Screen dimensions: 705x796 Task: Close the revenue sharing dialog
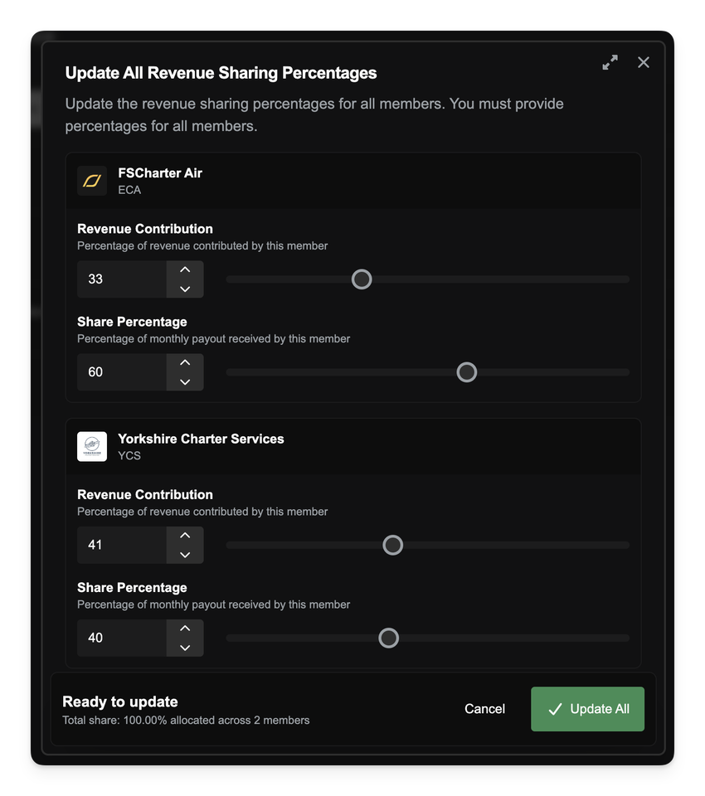click(x=644, y=62)
